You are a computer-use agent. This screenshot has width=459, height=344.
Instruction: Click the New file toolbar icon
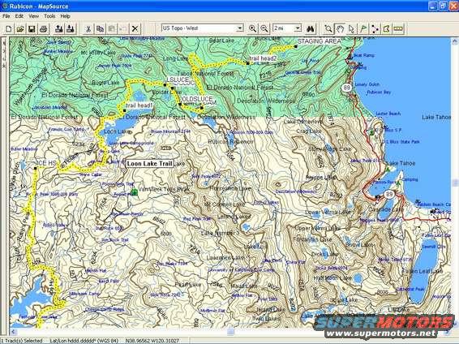[x=9, y=29]
